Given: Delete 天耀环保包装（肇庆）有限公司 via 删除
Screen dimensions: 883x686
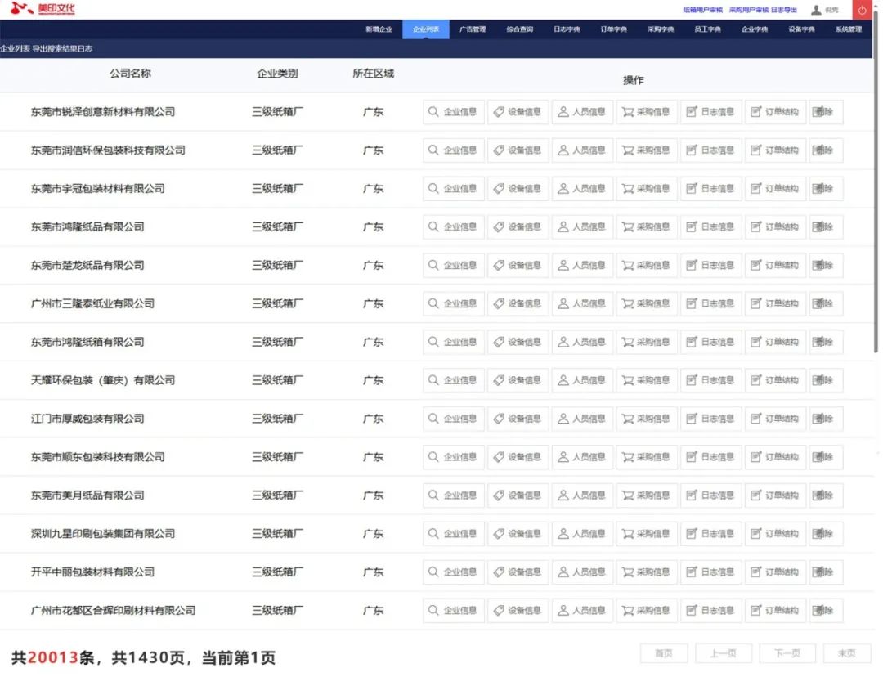Looking at the screenshot, I should pyautogui.click(x=825, y=380).
